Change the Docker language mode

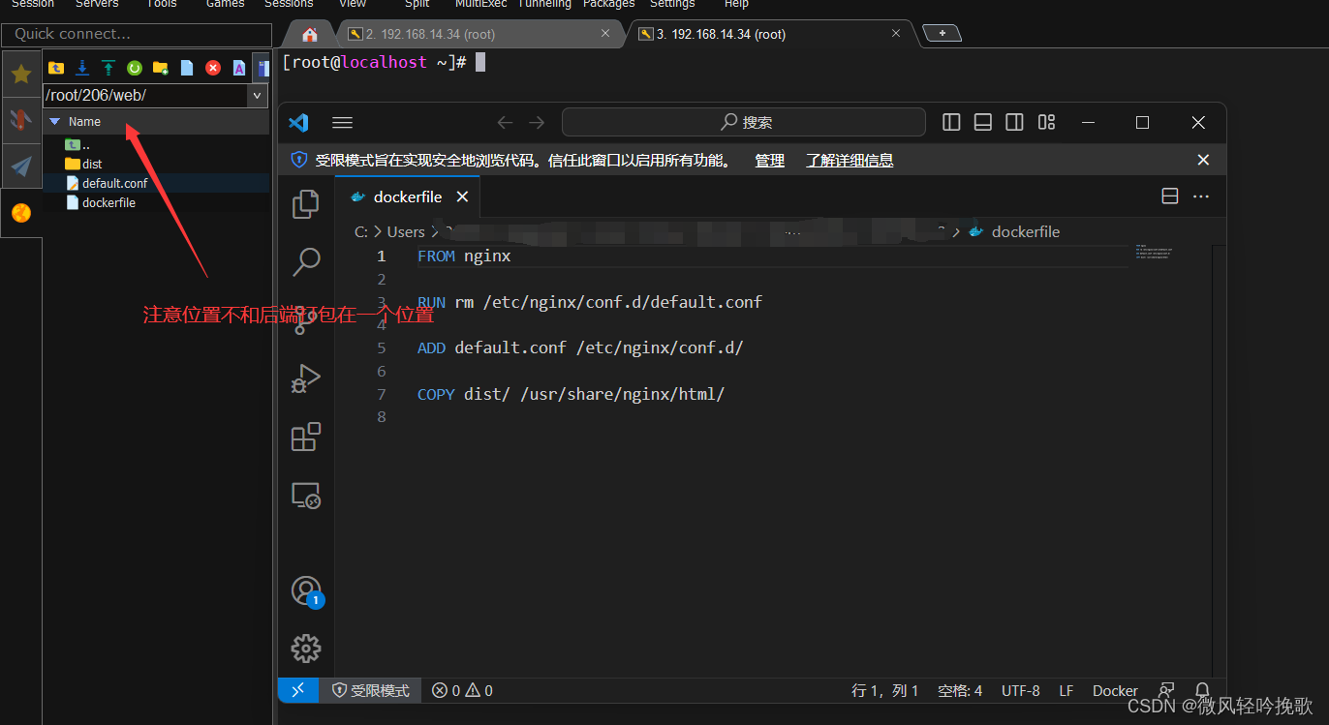click(1115, 690)
